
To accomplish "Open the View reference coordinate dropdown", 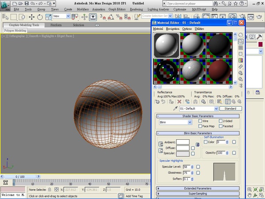I will [x=68, y=16].
